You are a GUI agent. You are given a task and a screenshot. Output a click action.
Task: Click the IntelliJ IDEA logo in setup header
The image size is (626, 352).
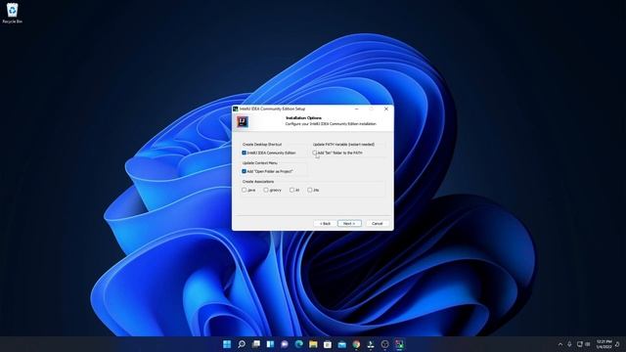point(242,121)
